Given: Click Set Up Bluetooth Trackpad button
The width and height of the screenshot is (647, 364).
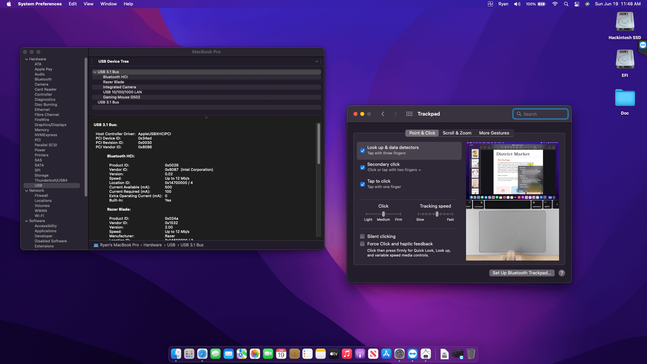Looking at the screenshot, I should click(x=522, y=273).
